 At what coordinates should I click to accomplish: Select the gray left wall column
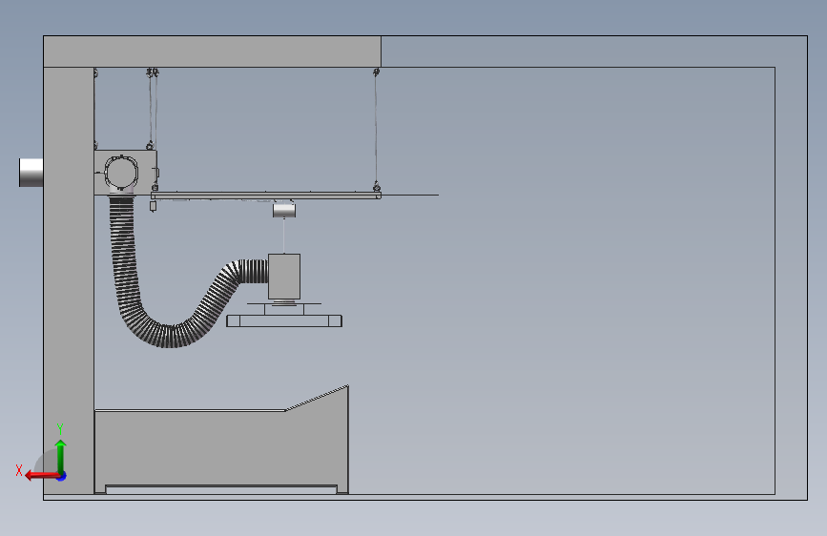tap(69, 279)
